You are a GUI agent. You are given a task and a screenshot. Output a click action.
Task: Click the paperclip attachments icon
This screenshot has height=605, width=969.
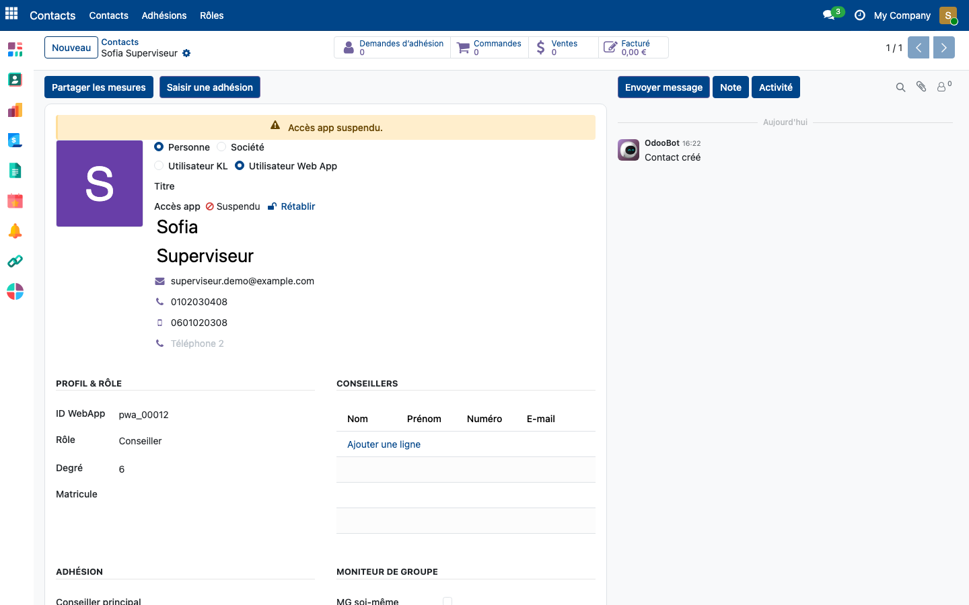[921, 87]
